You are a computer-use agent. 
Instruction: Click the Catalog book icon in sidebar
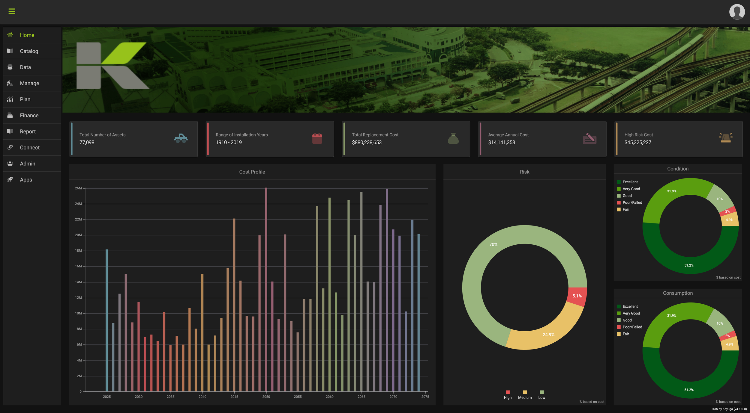10,51
